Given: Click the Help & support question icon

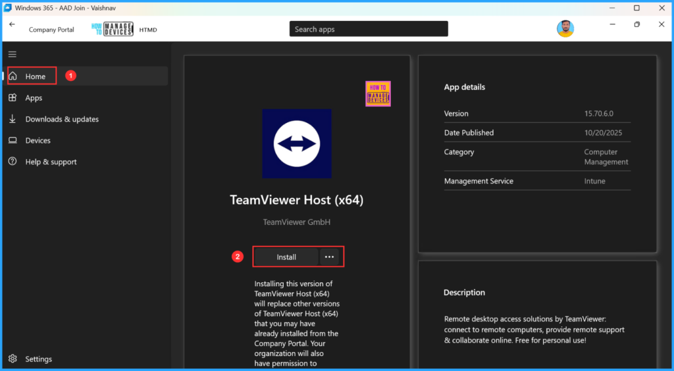Looking at the screenshot, I should (x=13, y=161).
